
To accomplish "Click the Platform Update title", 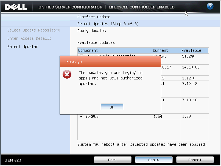I will point(94,17).
